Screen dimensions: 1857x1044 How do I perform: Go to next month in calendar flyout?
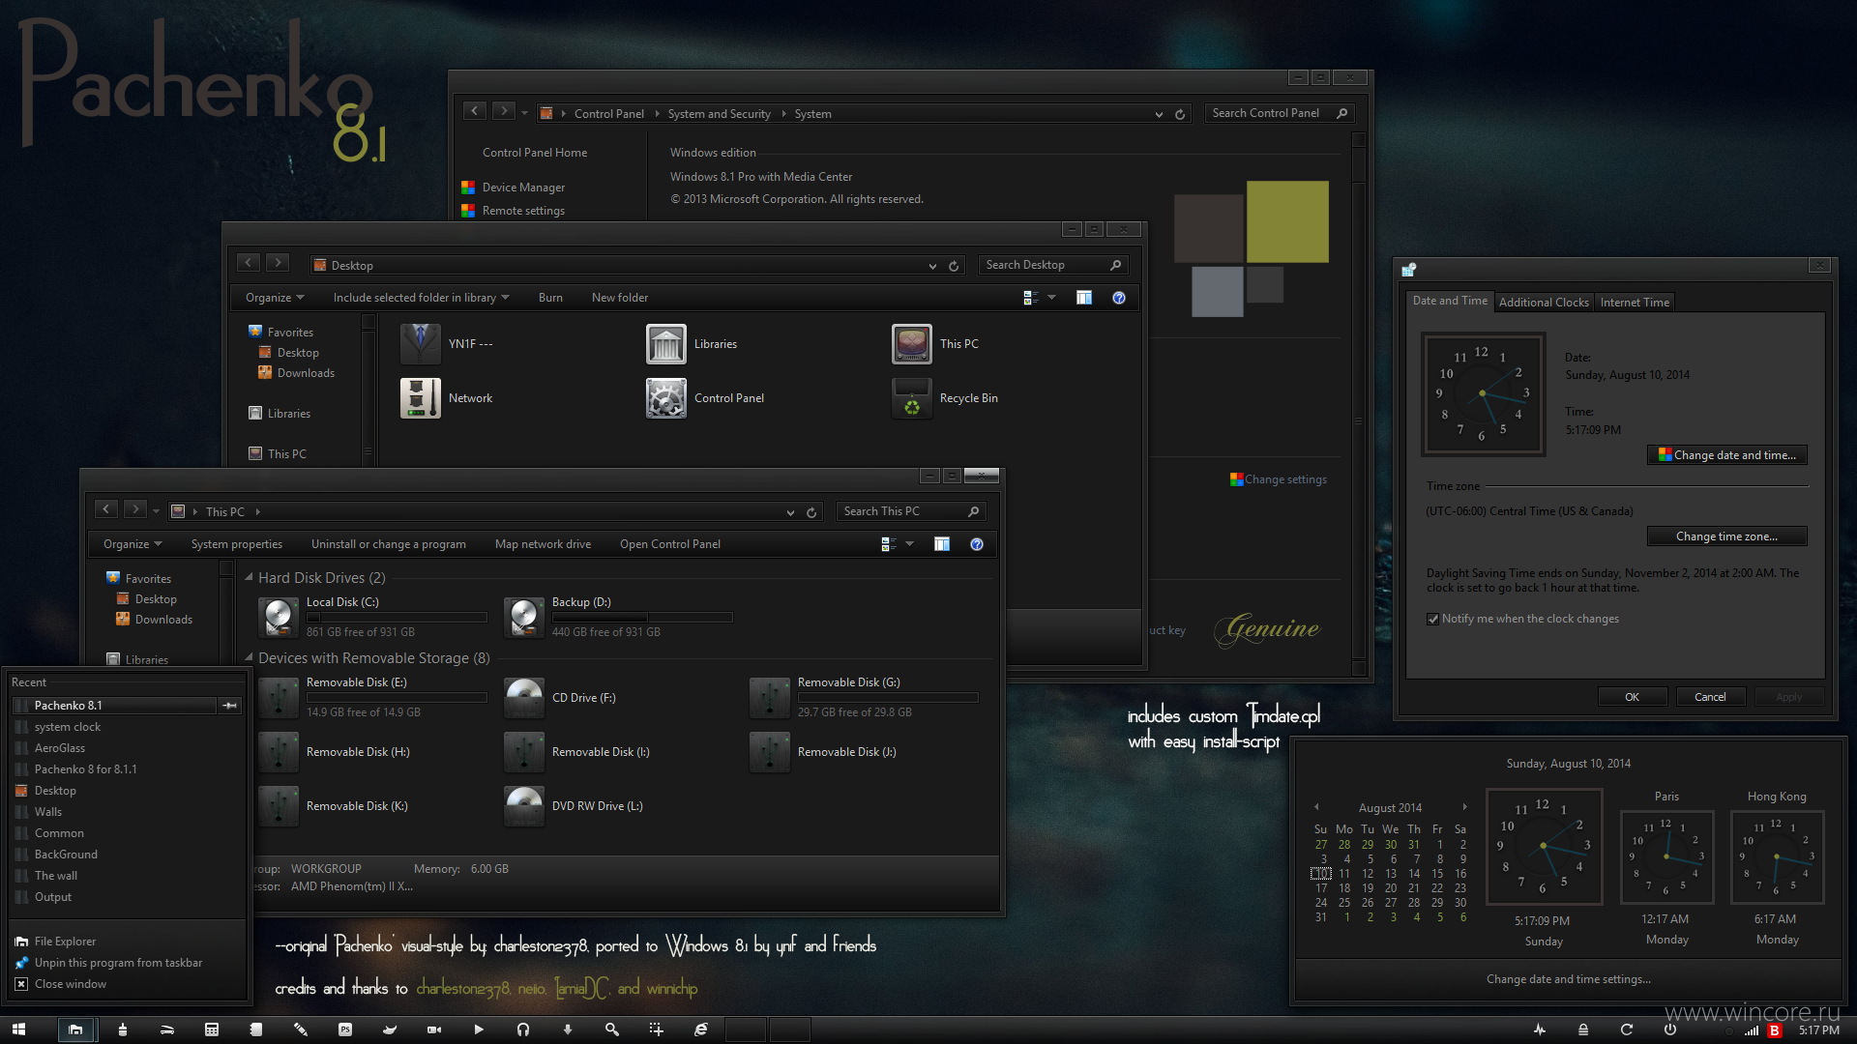coord(1464,807)
